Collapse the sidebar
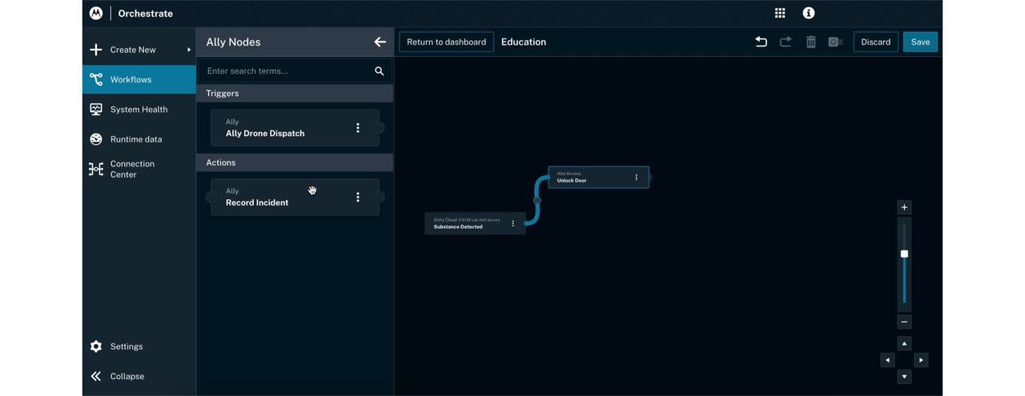Image resolution: width=1025 pixels, height=396 pixels. pyautogui.click(x=139, y=376)
